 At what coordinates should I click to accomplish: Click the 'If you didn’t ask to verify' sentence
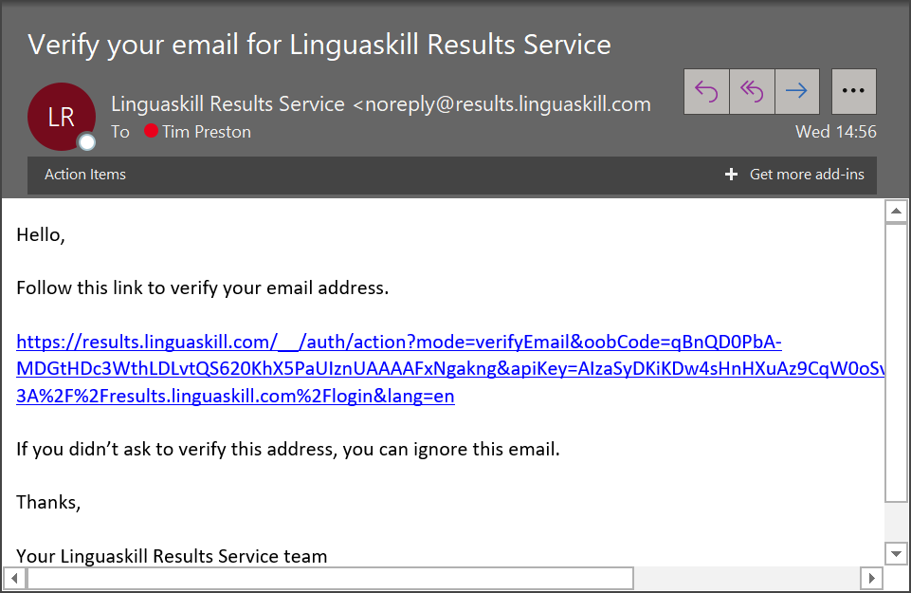click(288, 449)
